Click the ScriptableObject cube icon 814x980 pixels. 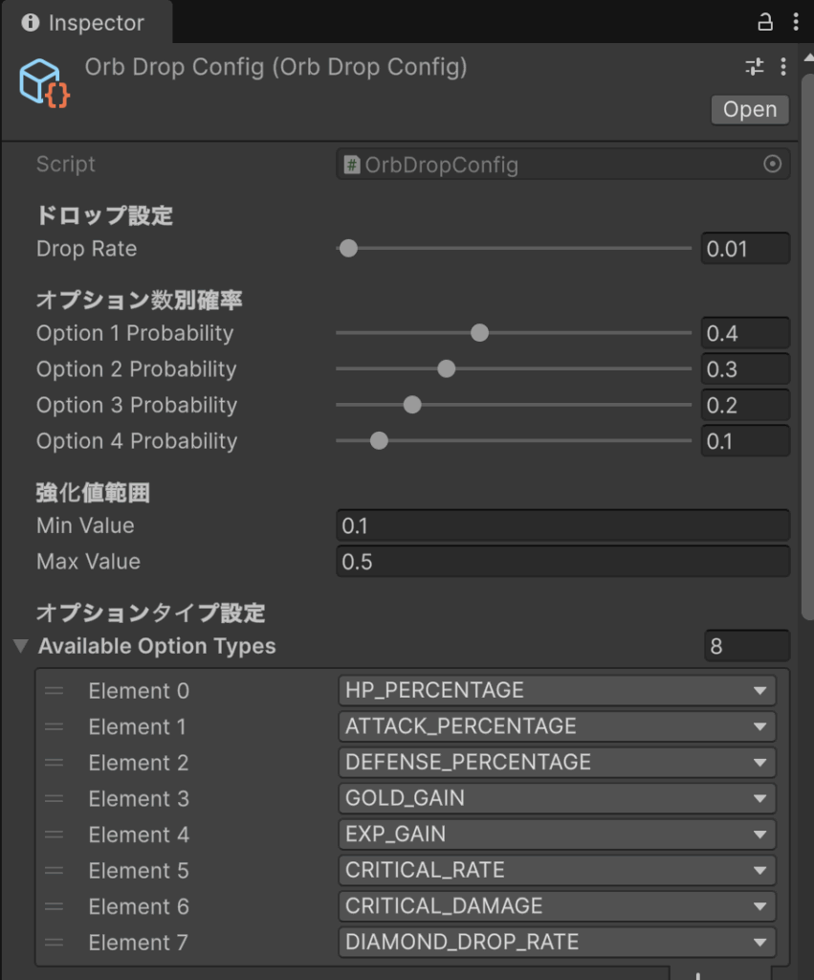click(44, 82)
